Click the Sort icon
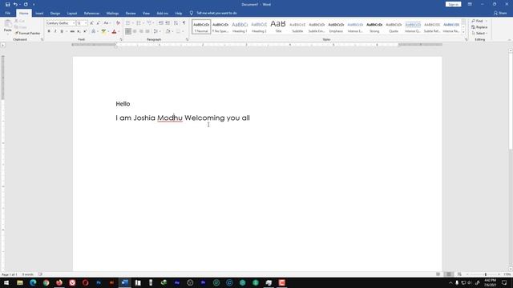 (x=176, y=23)
